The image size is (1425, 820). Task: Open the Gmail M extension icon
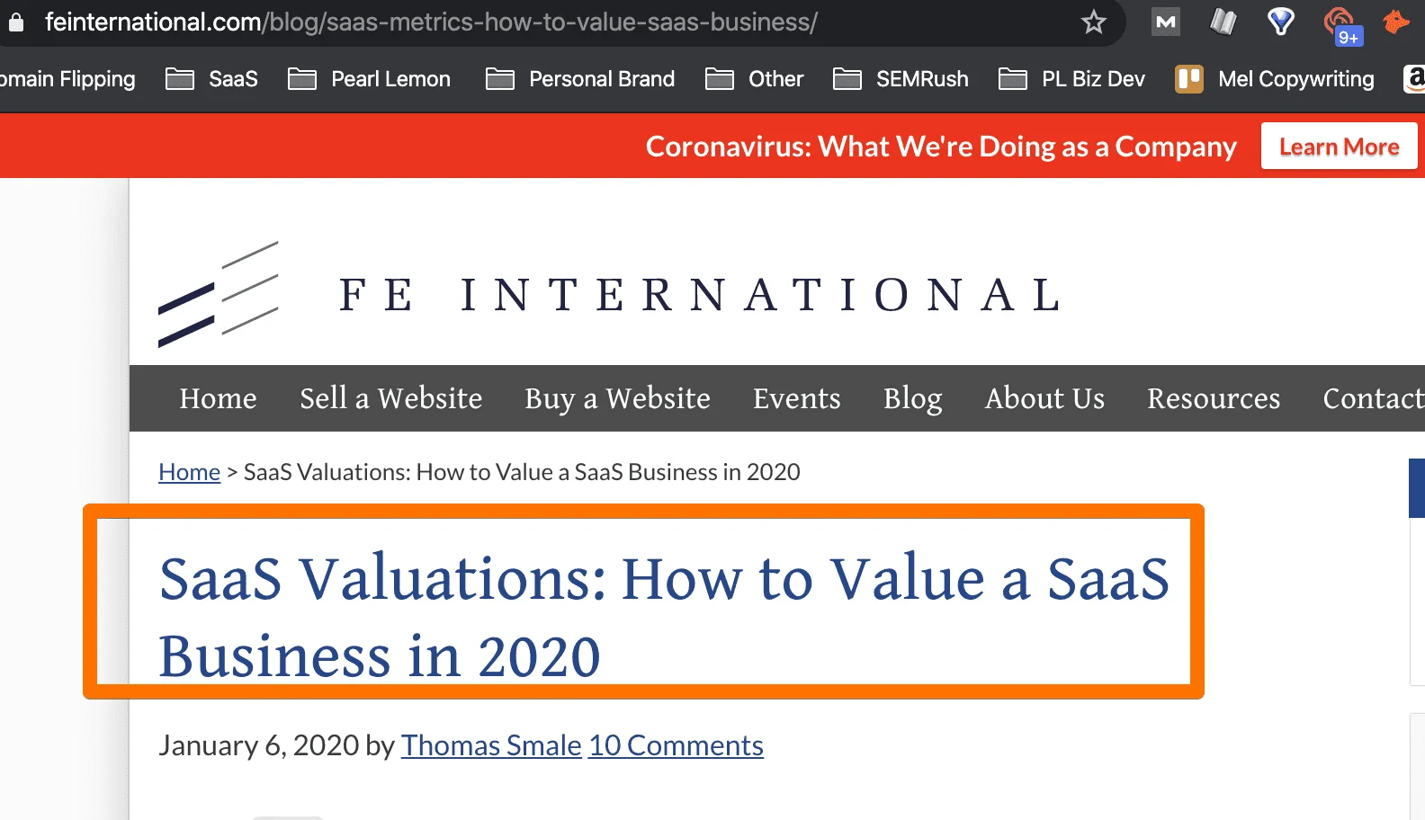(1166, 22)
